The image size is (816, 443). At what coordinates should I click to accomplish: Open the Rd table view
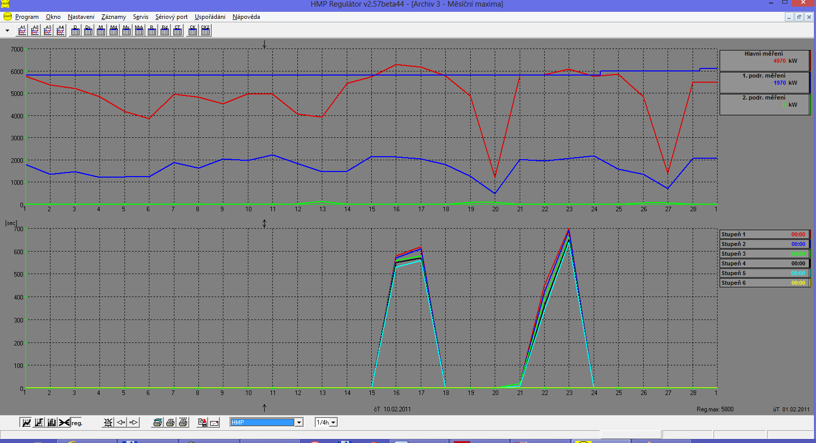pyautogui.click(x=165, y=31)
